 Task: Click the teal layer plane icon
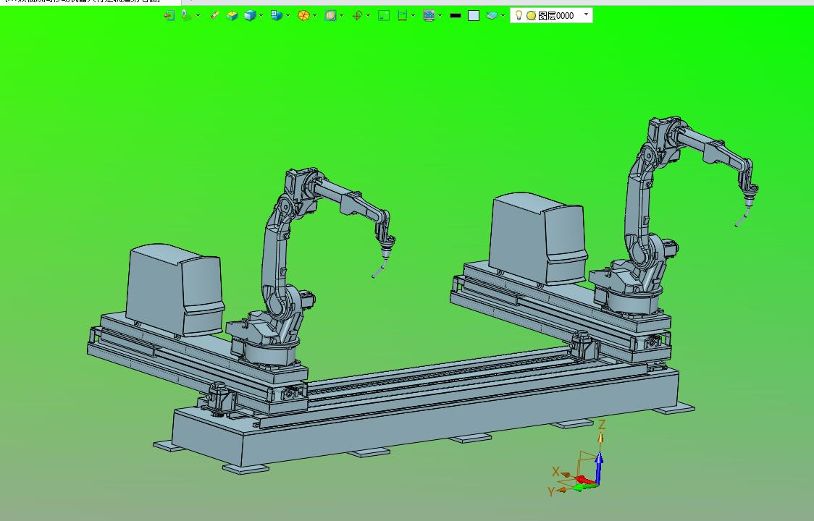click(492, 16)
